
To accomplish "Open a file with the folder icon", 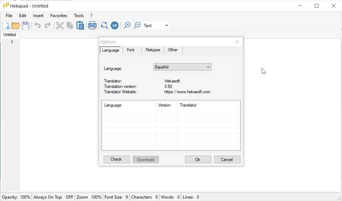I will 16,26.
